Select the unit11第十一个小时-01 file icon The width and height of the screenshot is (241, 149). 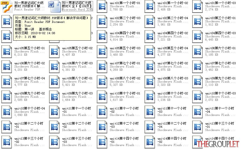(54, 112)
